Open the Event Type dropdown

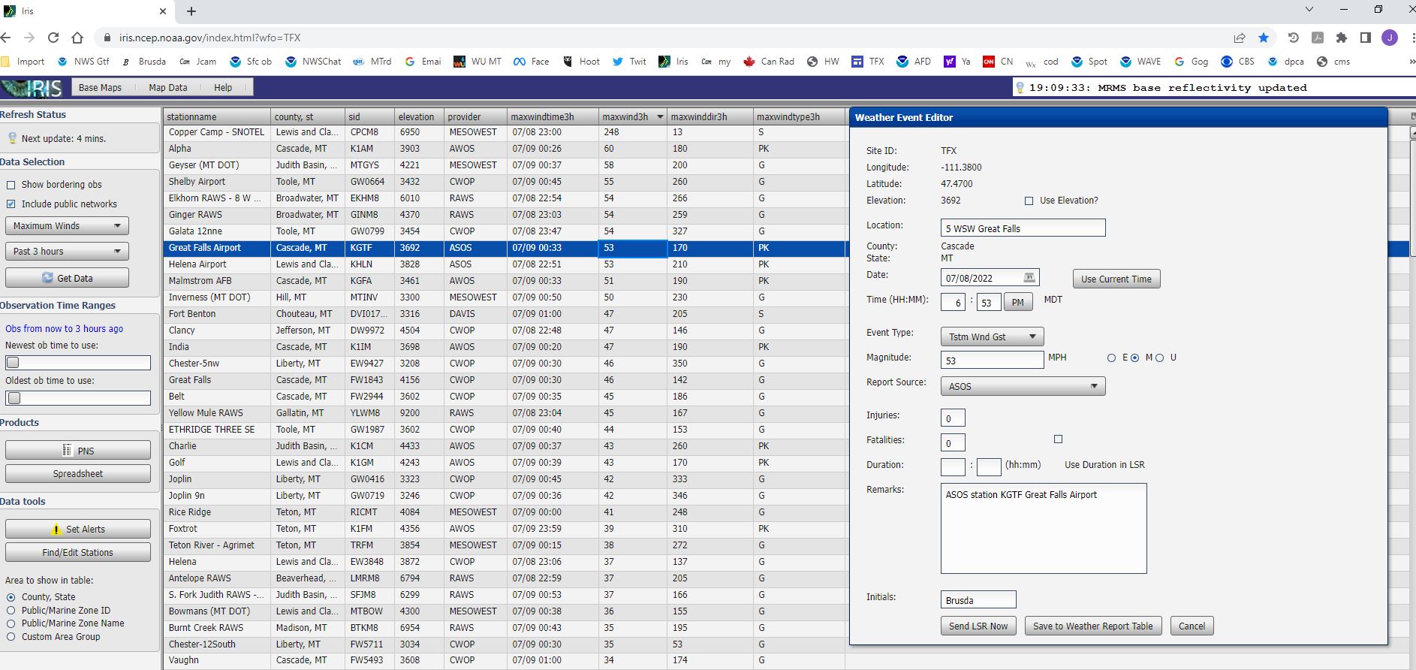point(992,337)
